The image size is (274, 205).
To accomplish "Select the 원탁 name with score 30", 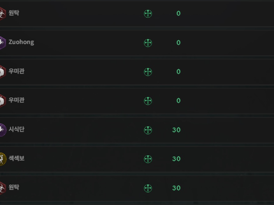I will click(x=14, y=187).
